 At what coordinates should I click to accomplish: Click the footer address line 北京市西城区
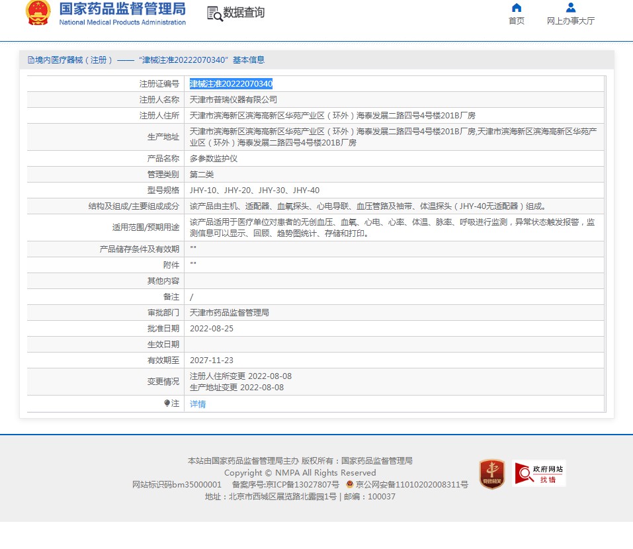click(x=300, y=497)
